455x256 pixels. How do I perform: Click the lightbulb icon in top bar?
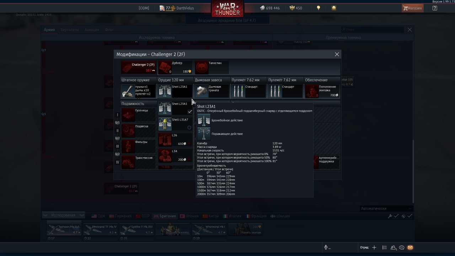pos(318,8)
